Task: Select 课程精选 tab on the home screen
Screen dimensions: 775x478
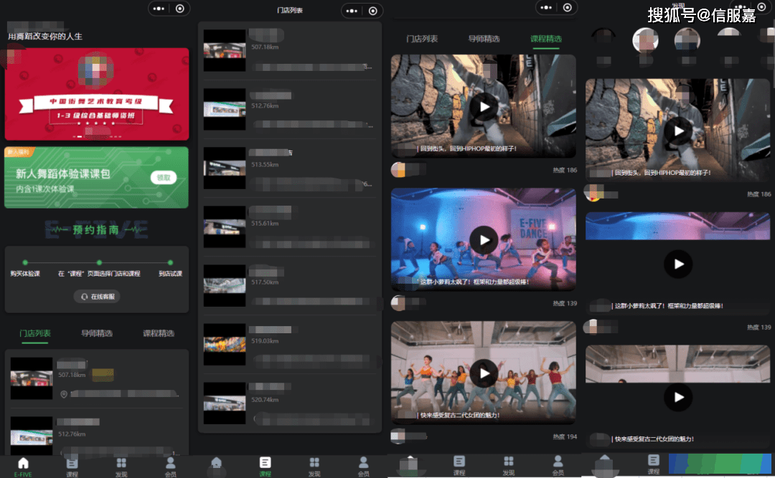Action: (x=159, y=333)
